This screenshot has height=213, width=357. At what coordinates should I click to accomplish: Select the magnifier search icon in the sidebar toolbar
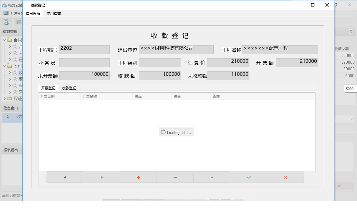tap(7, 22)
